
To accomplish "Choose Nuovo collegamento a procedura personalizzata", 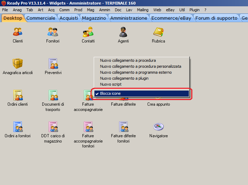I will [x=142, y=66].
